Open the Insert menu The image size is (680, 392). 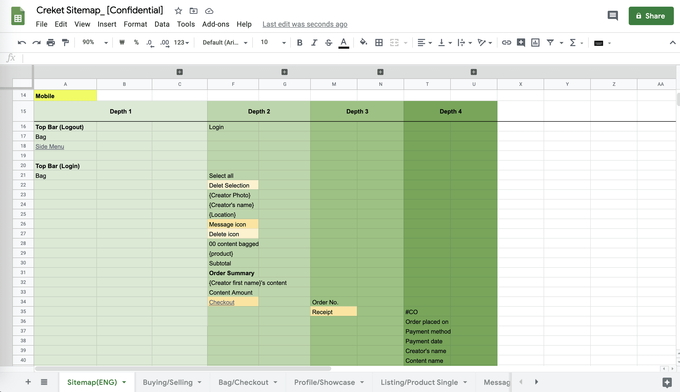(x=107, y=24)
